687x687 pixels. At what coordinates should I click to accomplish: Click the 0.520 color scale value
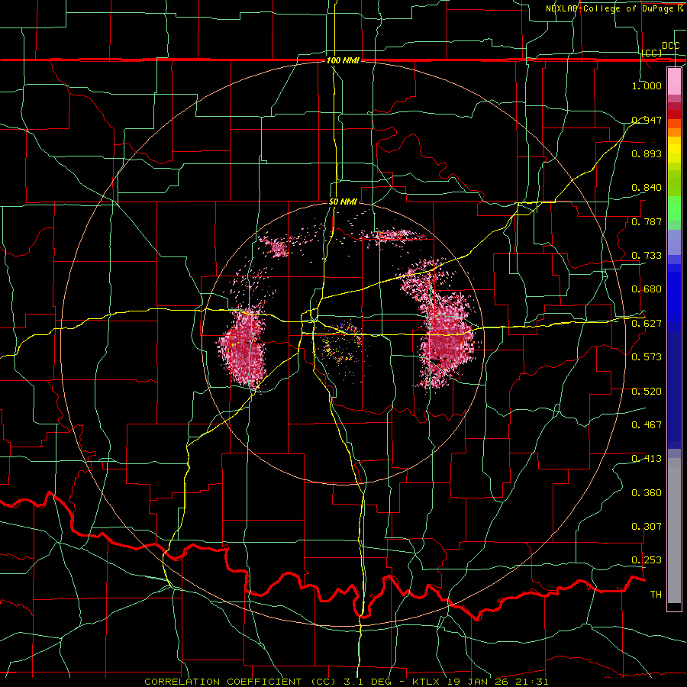click(647, 391)
